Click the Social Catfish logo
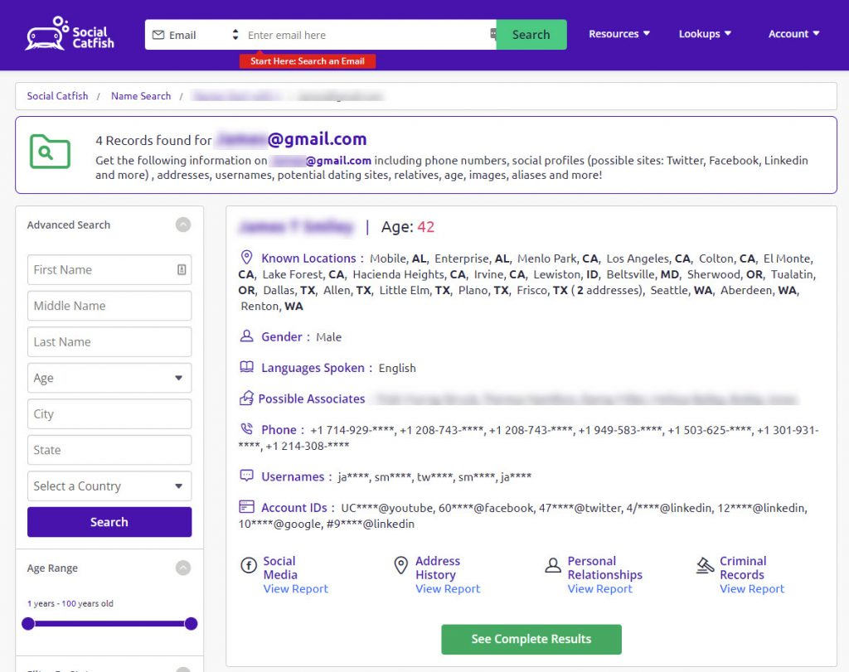Screen dimensions: 849x672 coord(70,34)
